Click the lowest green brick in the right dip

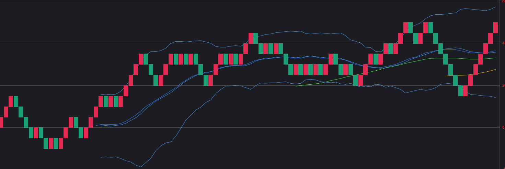coord(460,91)
